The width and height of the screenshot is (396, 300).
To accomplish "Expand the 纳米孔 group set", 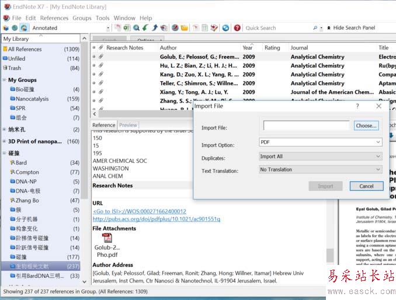I will (x=4, y=130).
